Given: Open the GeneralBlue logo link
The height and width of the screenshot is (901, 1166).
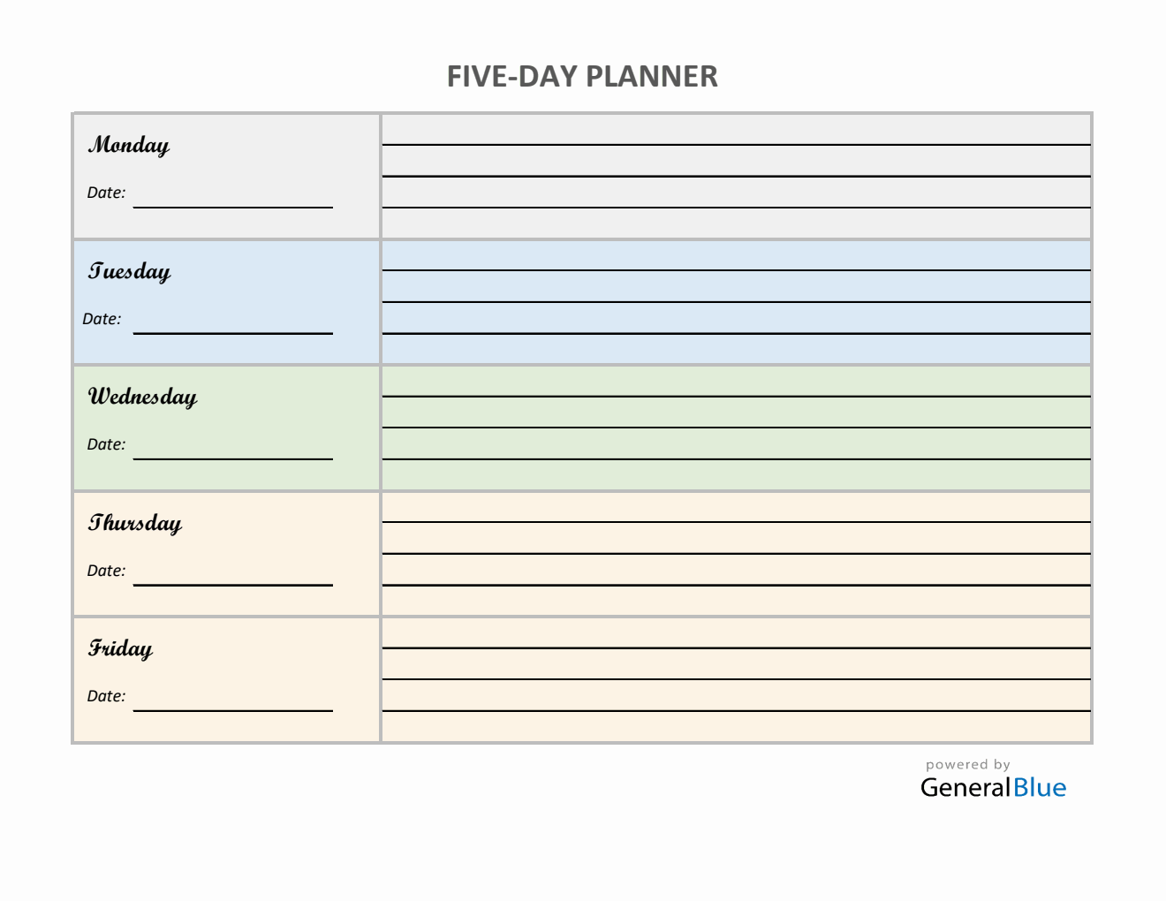Looking at the screenshot, I should point(993,787).
